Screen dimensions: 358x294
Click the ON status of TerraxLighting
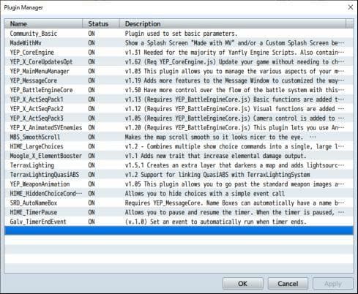click(92, 165)
